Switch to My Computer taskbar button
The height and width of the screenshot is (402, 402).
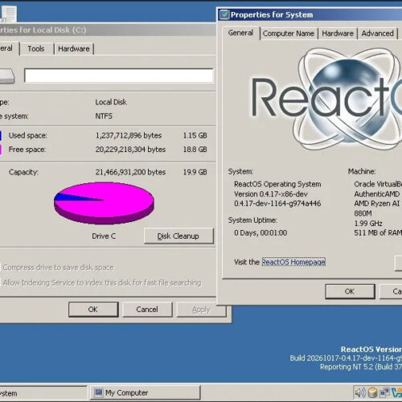coord(145,393)
